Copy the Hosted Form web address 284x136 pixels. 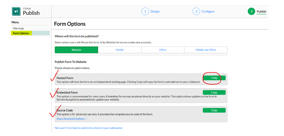point(214,78)
